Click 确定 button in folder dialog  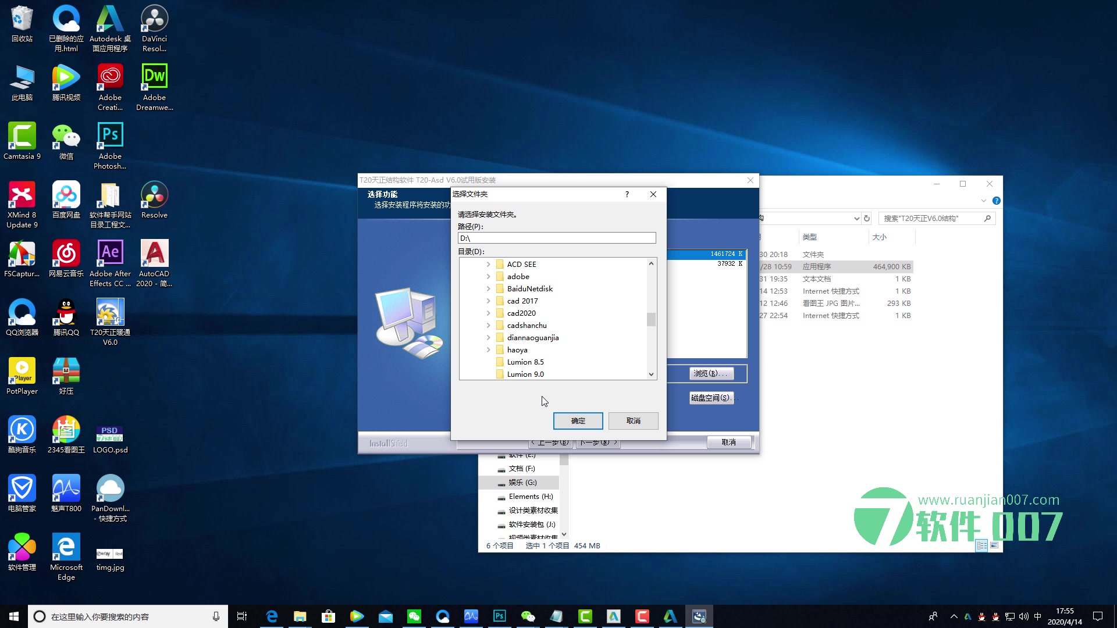pyautogui.click(x=578, y=420)
